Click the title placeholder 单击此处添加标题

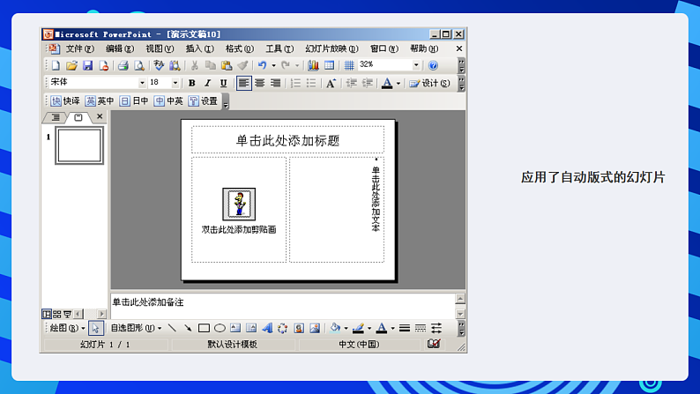(287, 139)
